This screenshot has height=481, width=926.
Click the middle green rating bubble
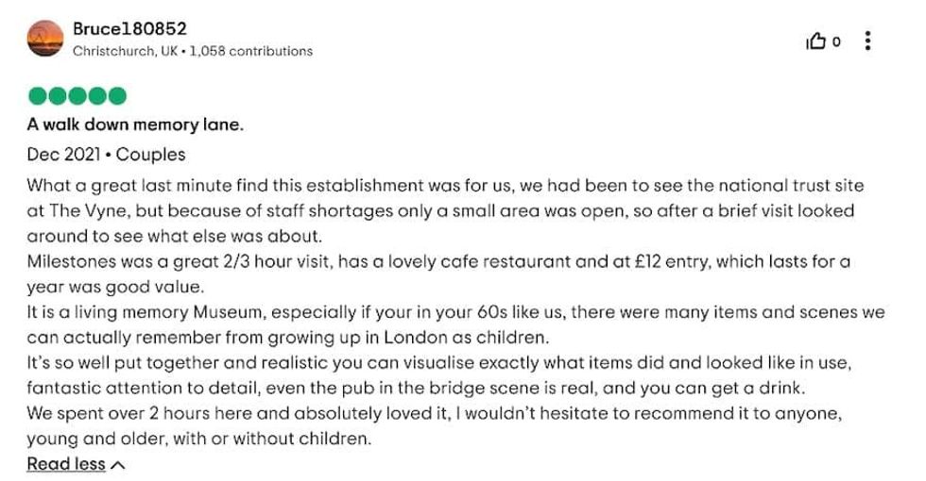pyautogui.click(x=77, y=95)
